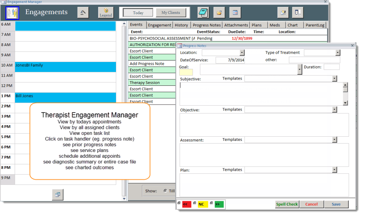Click the Pending event status cell
367x214 pixels.
[x=205, y=38]
